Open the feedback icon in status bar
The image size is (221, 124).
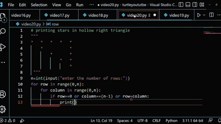click(x=210, y=121)
